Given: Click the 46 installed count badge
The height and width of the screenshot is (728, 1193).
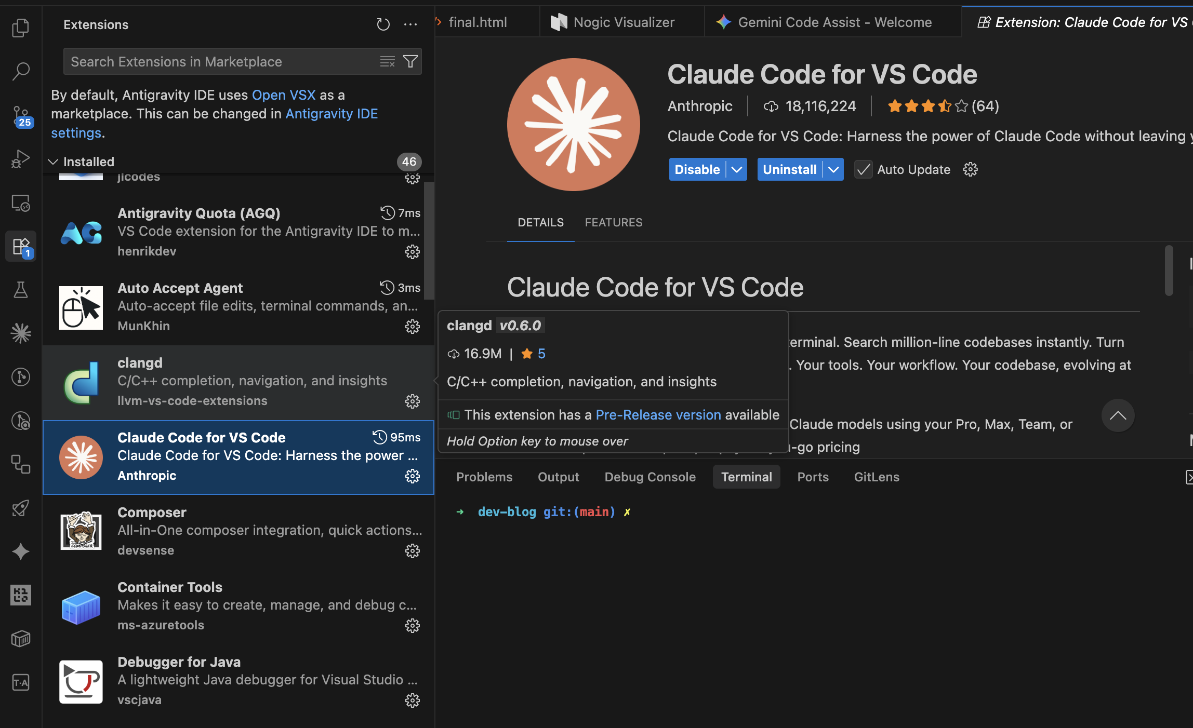Looking at the screenshot, I should click(x=409, y=162).
